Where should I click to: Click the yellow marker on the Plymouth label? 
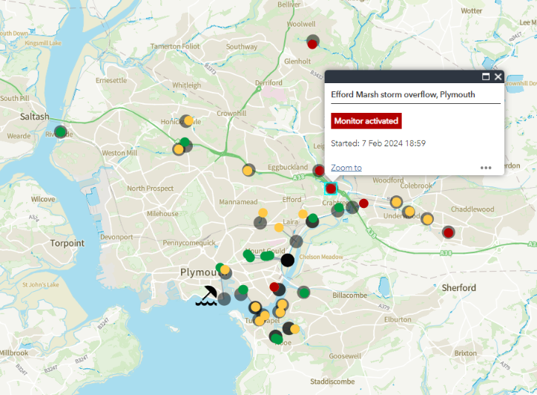tap(225, 270)
